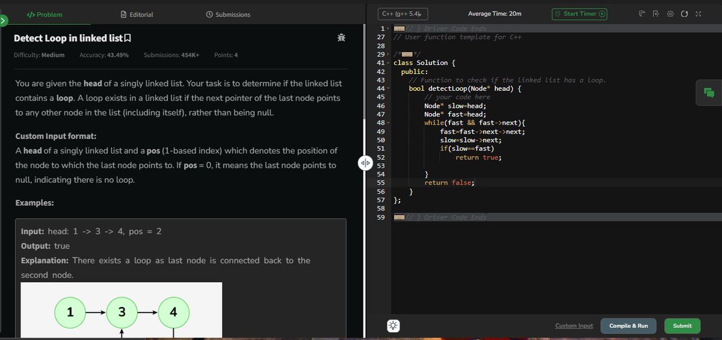Click the line 'slow=slow->next;'

(x=471, y=140)
